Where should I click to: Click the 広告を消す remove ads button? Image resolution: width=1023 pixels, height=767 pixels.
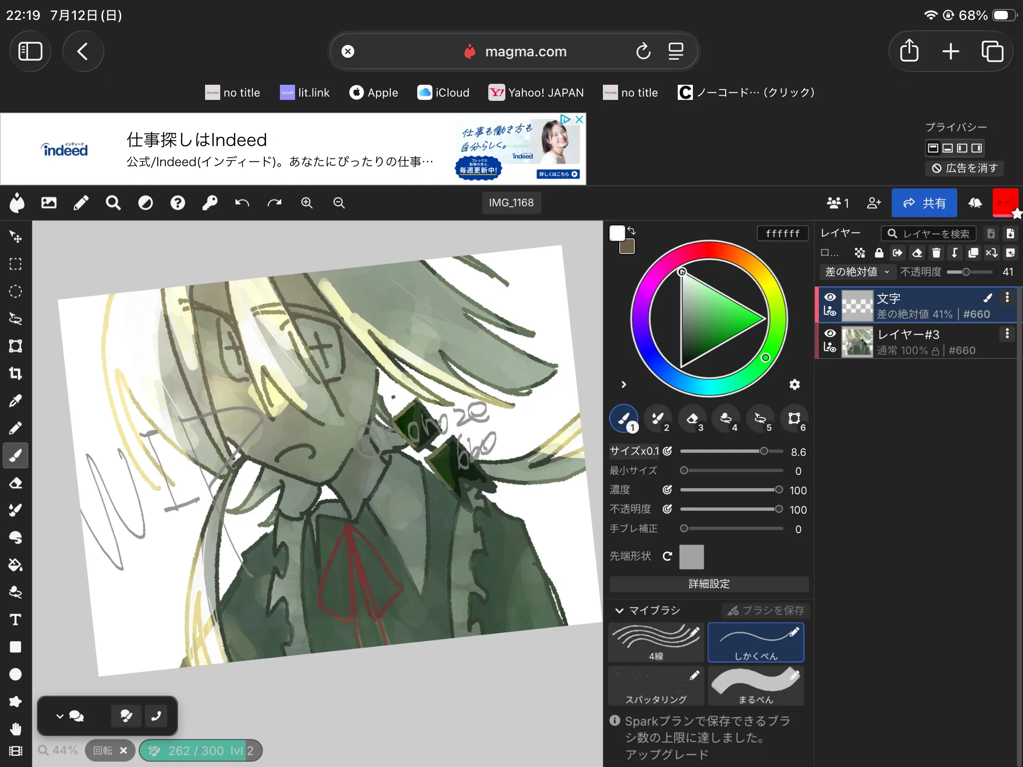tap(964, 168)
